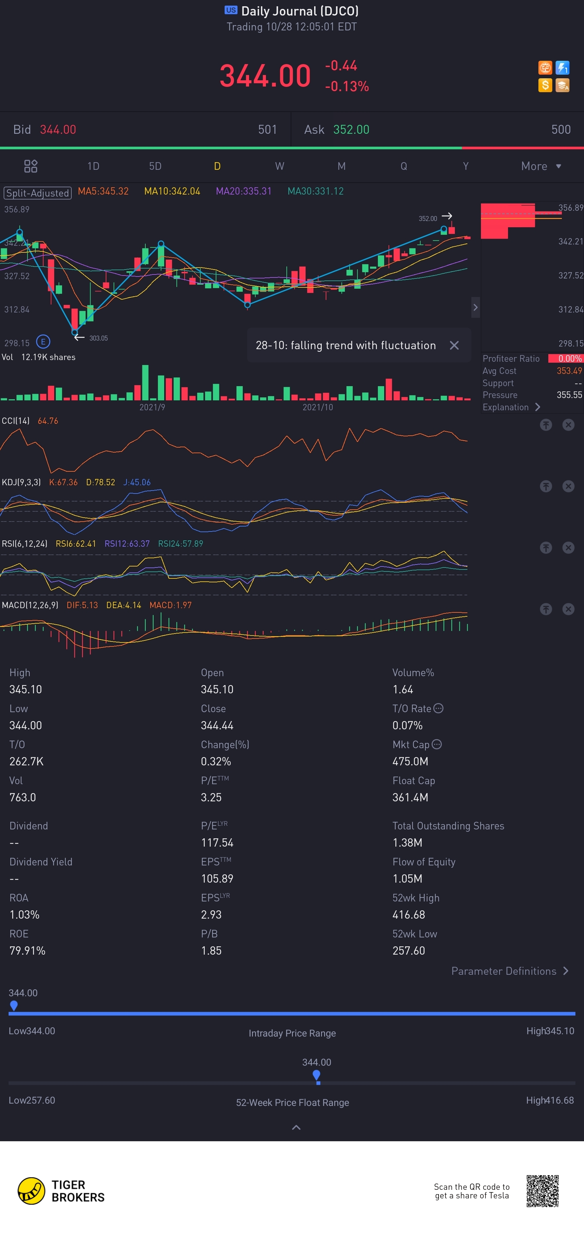Open T/O Rate info bubble icon
Viewport: 584px width, 1241px height.
click(438, 708)
